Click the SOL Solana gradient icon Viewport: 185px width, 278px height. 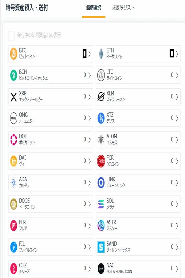[x=102, y=204]
